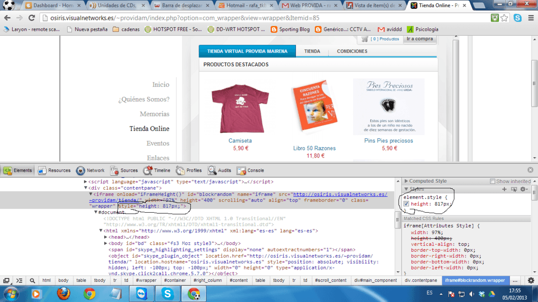Click the browser back arrow
This screenshot has height=302, width=538.
point(7,18)
